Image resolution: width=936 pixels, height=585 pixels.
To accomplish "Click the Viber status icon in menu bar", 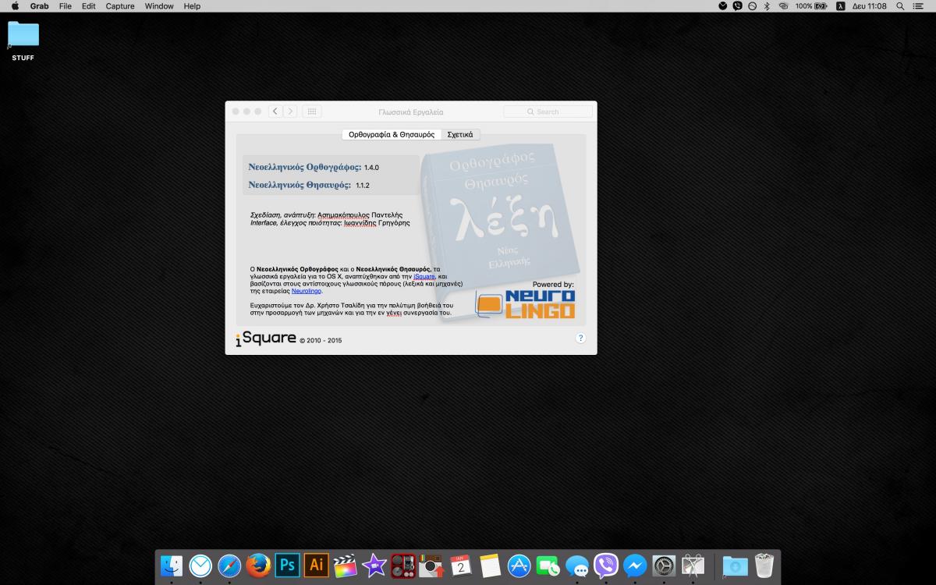I will [738, 5].
